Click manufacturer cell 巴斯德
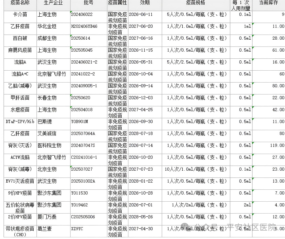 coord(54,124)
